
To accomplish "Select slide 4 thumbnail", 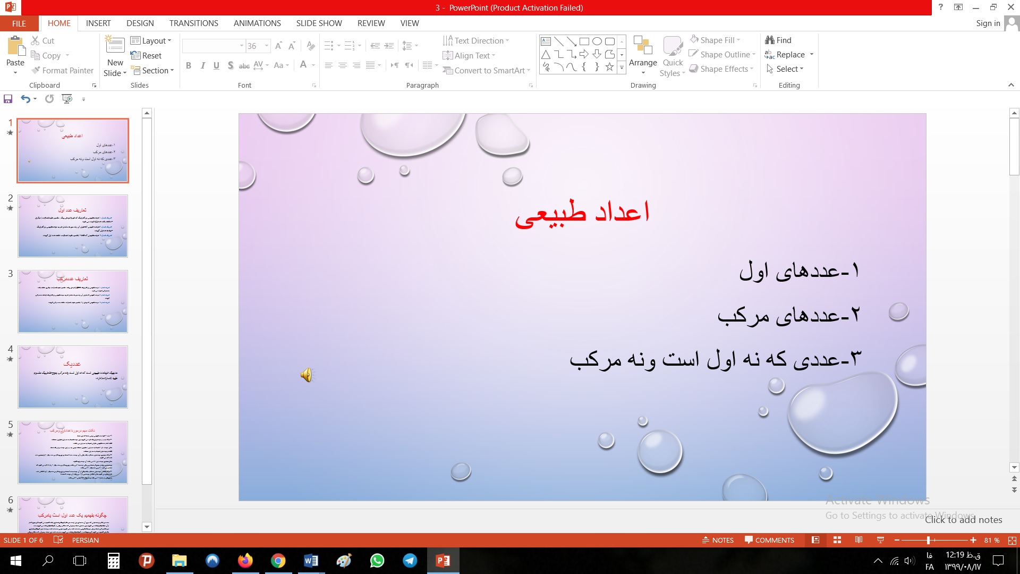I will [73, 377].
